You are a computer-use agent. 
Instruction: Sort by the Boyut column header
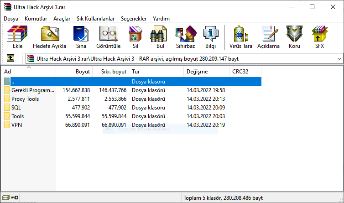pos(74,72)
